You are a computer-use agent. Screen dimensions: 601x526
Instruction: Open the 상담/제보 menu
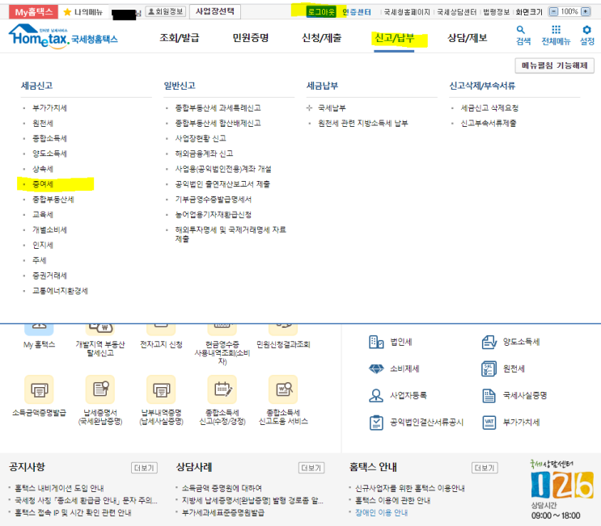(x=468, y=37)
